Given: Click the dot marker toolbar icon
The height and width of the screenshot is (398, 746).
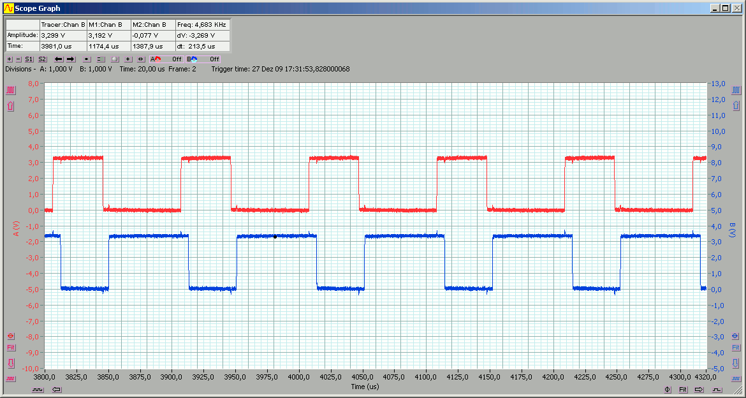Looking at the screenshot, I should (87, 59).
